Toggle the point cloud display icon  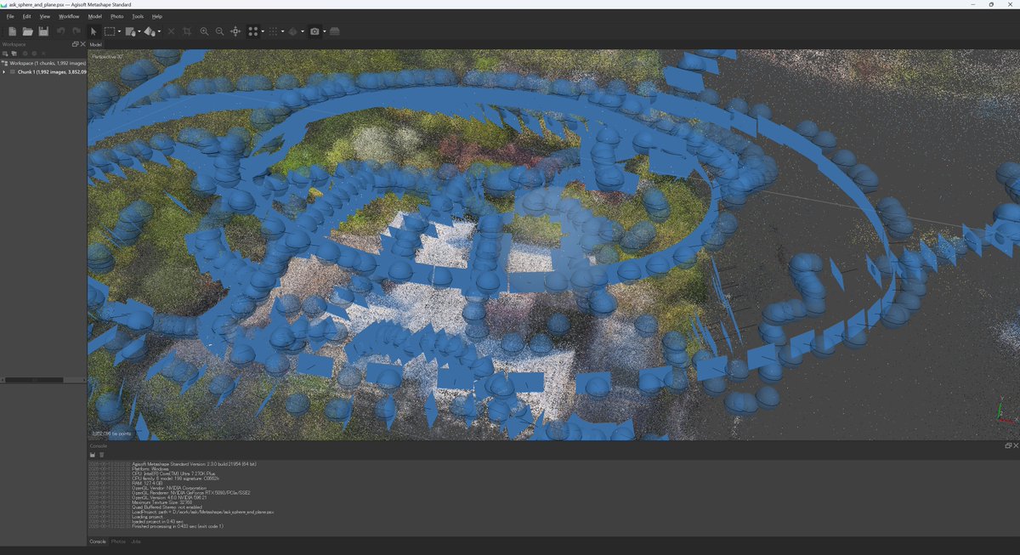(273, 31)
